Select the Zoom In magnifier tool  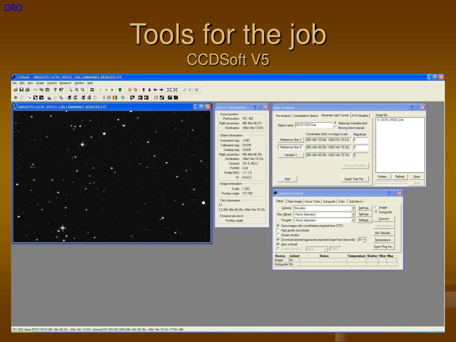tap(77, 90)
